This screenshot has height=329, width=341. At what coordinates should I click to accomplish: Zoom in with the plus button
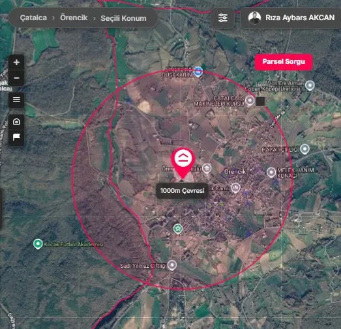click(16, 63)
